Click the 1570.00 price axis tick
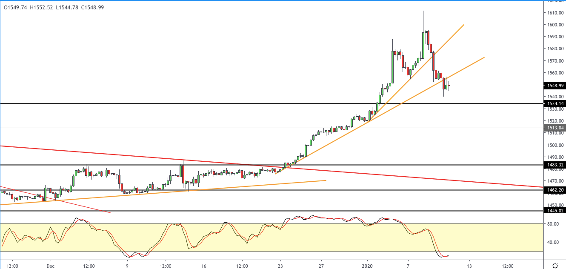 click(555, 61)
